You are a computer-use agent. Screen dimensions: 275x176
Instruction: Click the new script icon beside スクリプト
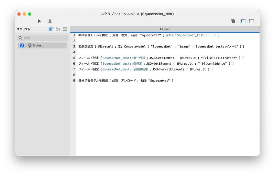51,29
